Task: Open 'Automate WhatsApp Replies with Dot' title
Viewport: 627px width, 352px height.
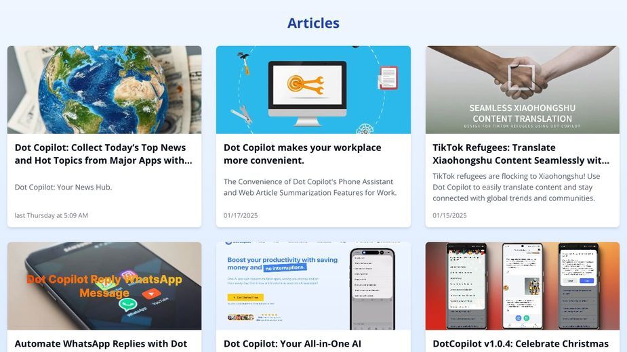Action: (x=101, y=344)
